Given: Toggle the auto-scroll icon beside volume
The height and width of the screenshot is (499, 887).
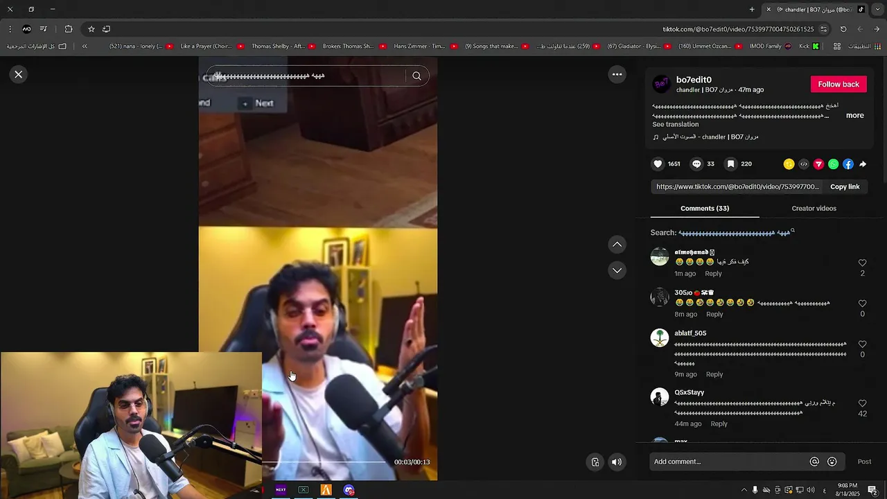Looking at the screenshot, I should point(595,462).
